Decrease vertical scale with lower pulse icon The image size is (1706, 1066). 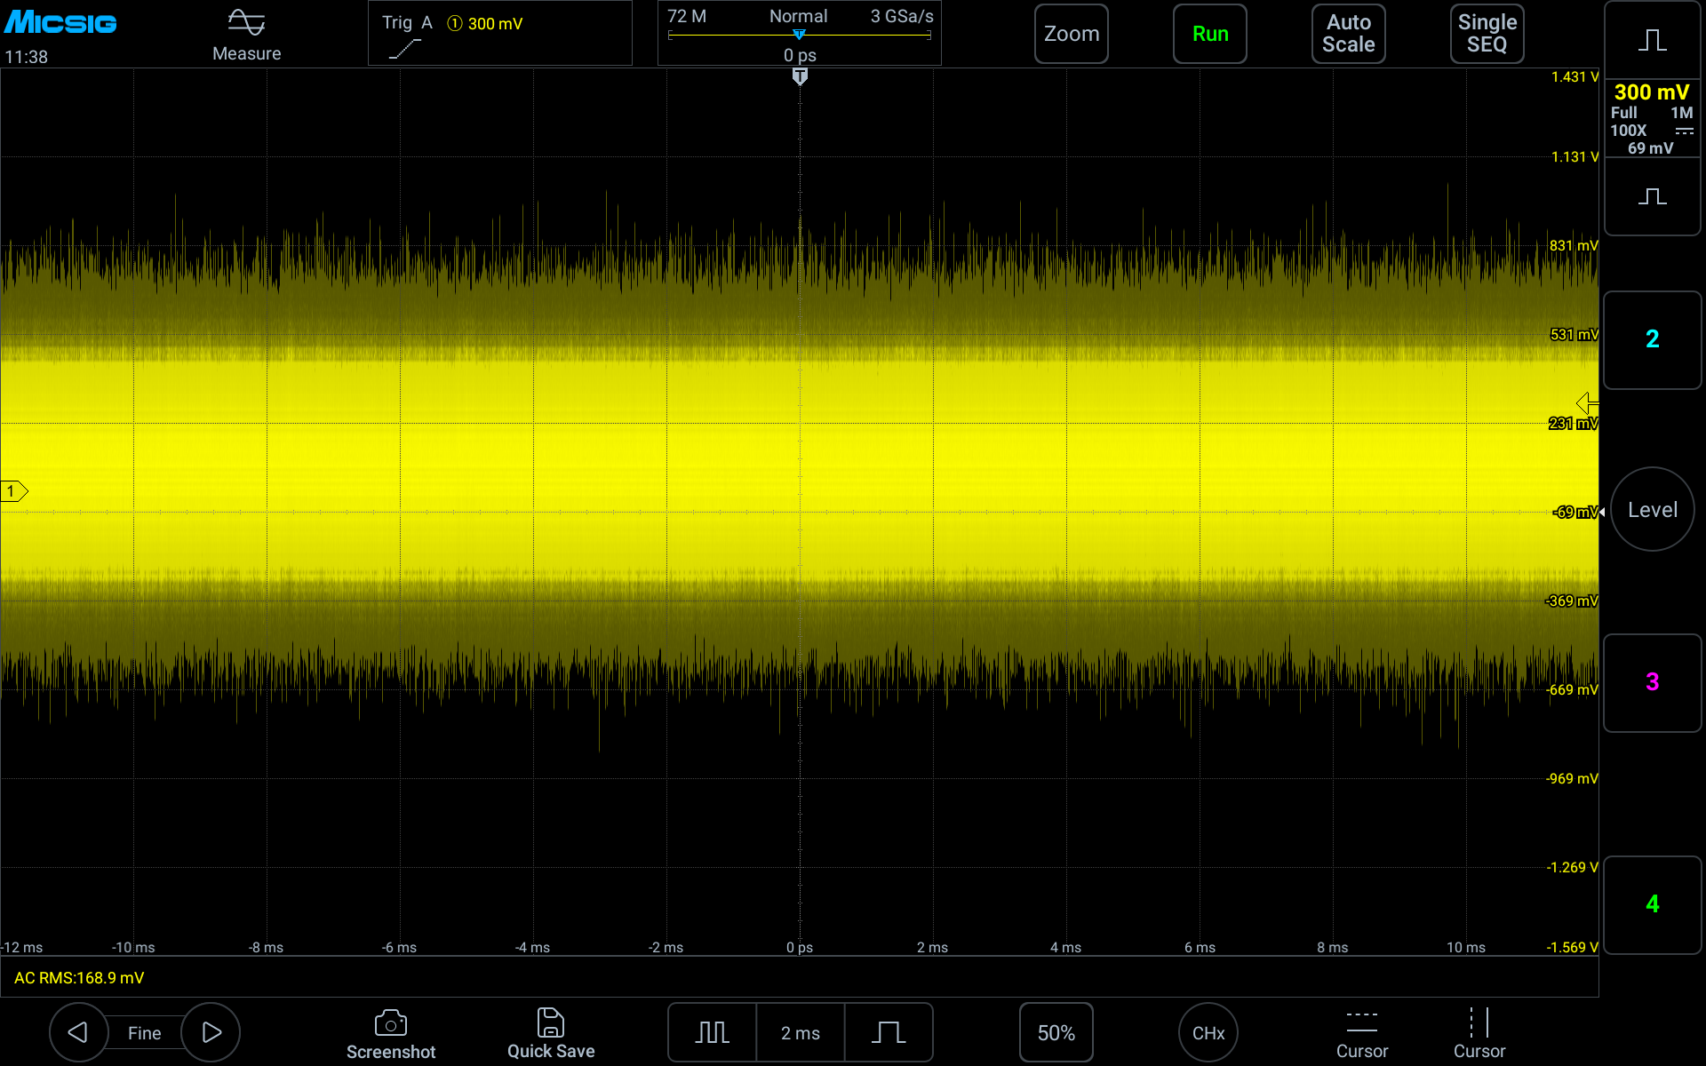tap(1653, 196)
